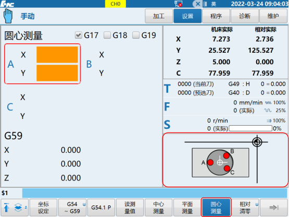Enable the G18 plane checkbox
Screen dimensions: 289x217
(x=107, y=35)
